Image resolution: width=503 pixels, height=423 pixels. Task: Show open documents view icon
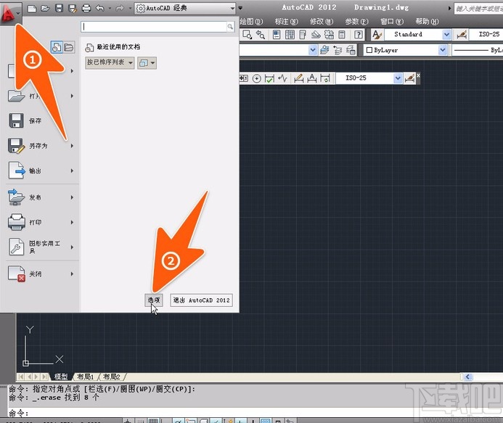point(69,47)
